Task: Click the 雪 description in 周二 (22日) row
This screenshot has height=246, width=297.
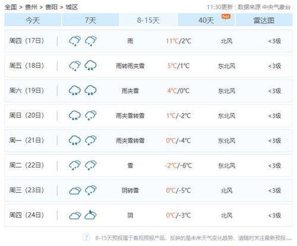Action: (130, 165)
